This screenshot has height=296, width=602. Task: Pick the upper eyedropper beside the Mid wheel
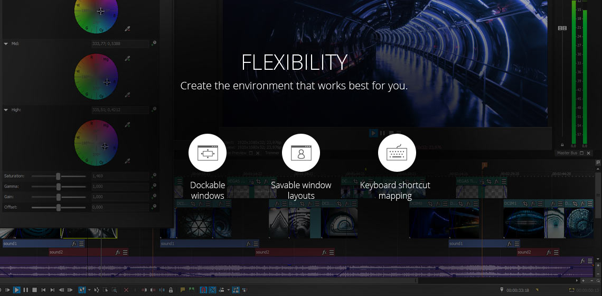127,59
